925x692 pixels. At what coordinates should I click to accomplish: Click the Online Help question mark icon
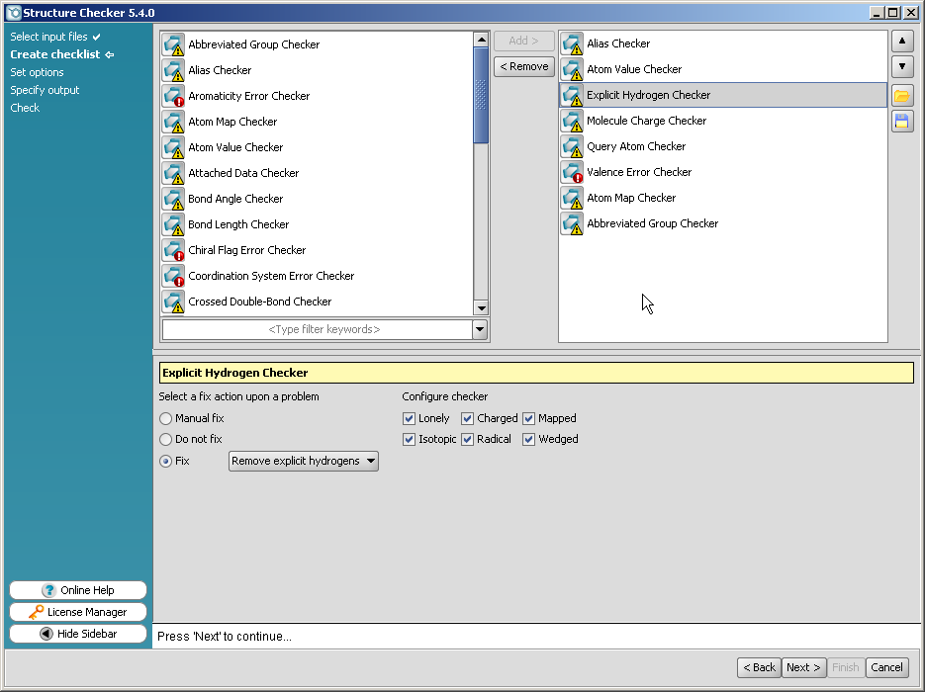click(48, 590)
